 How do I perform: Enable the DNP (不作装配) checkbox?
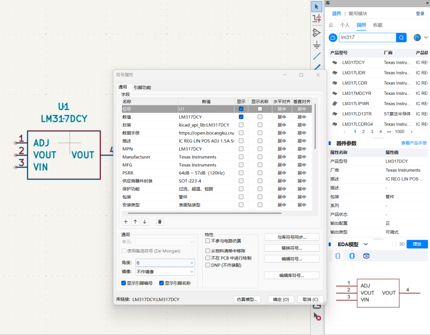[208, 265]
